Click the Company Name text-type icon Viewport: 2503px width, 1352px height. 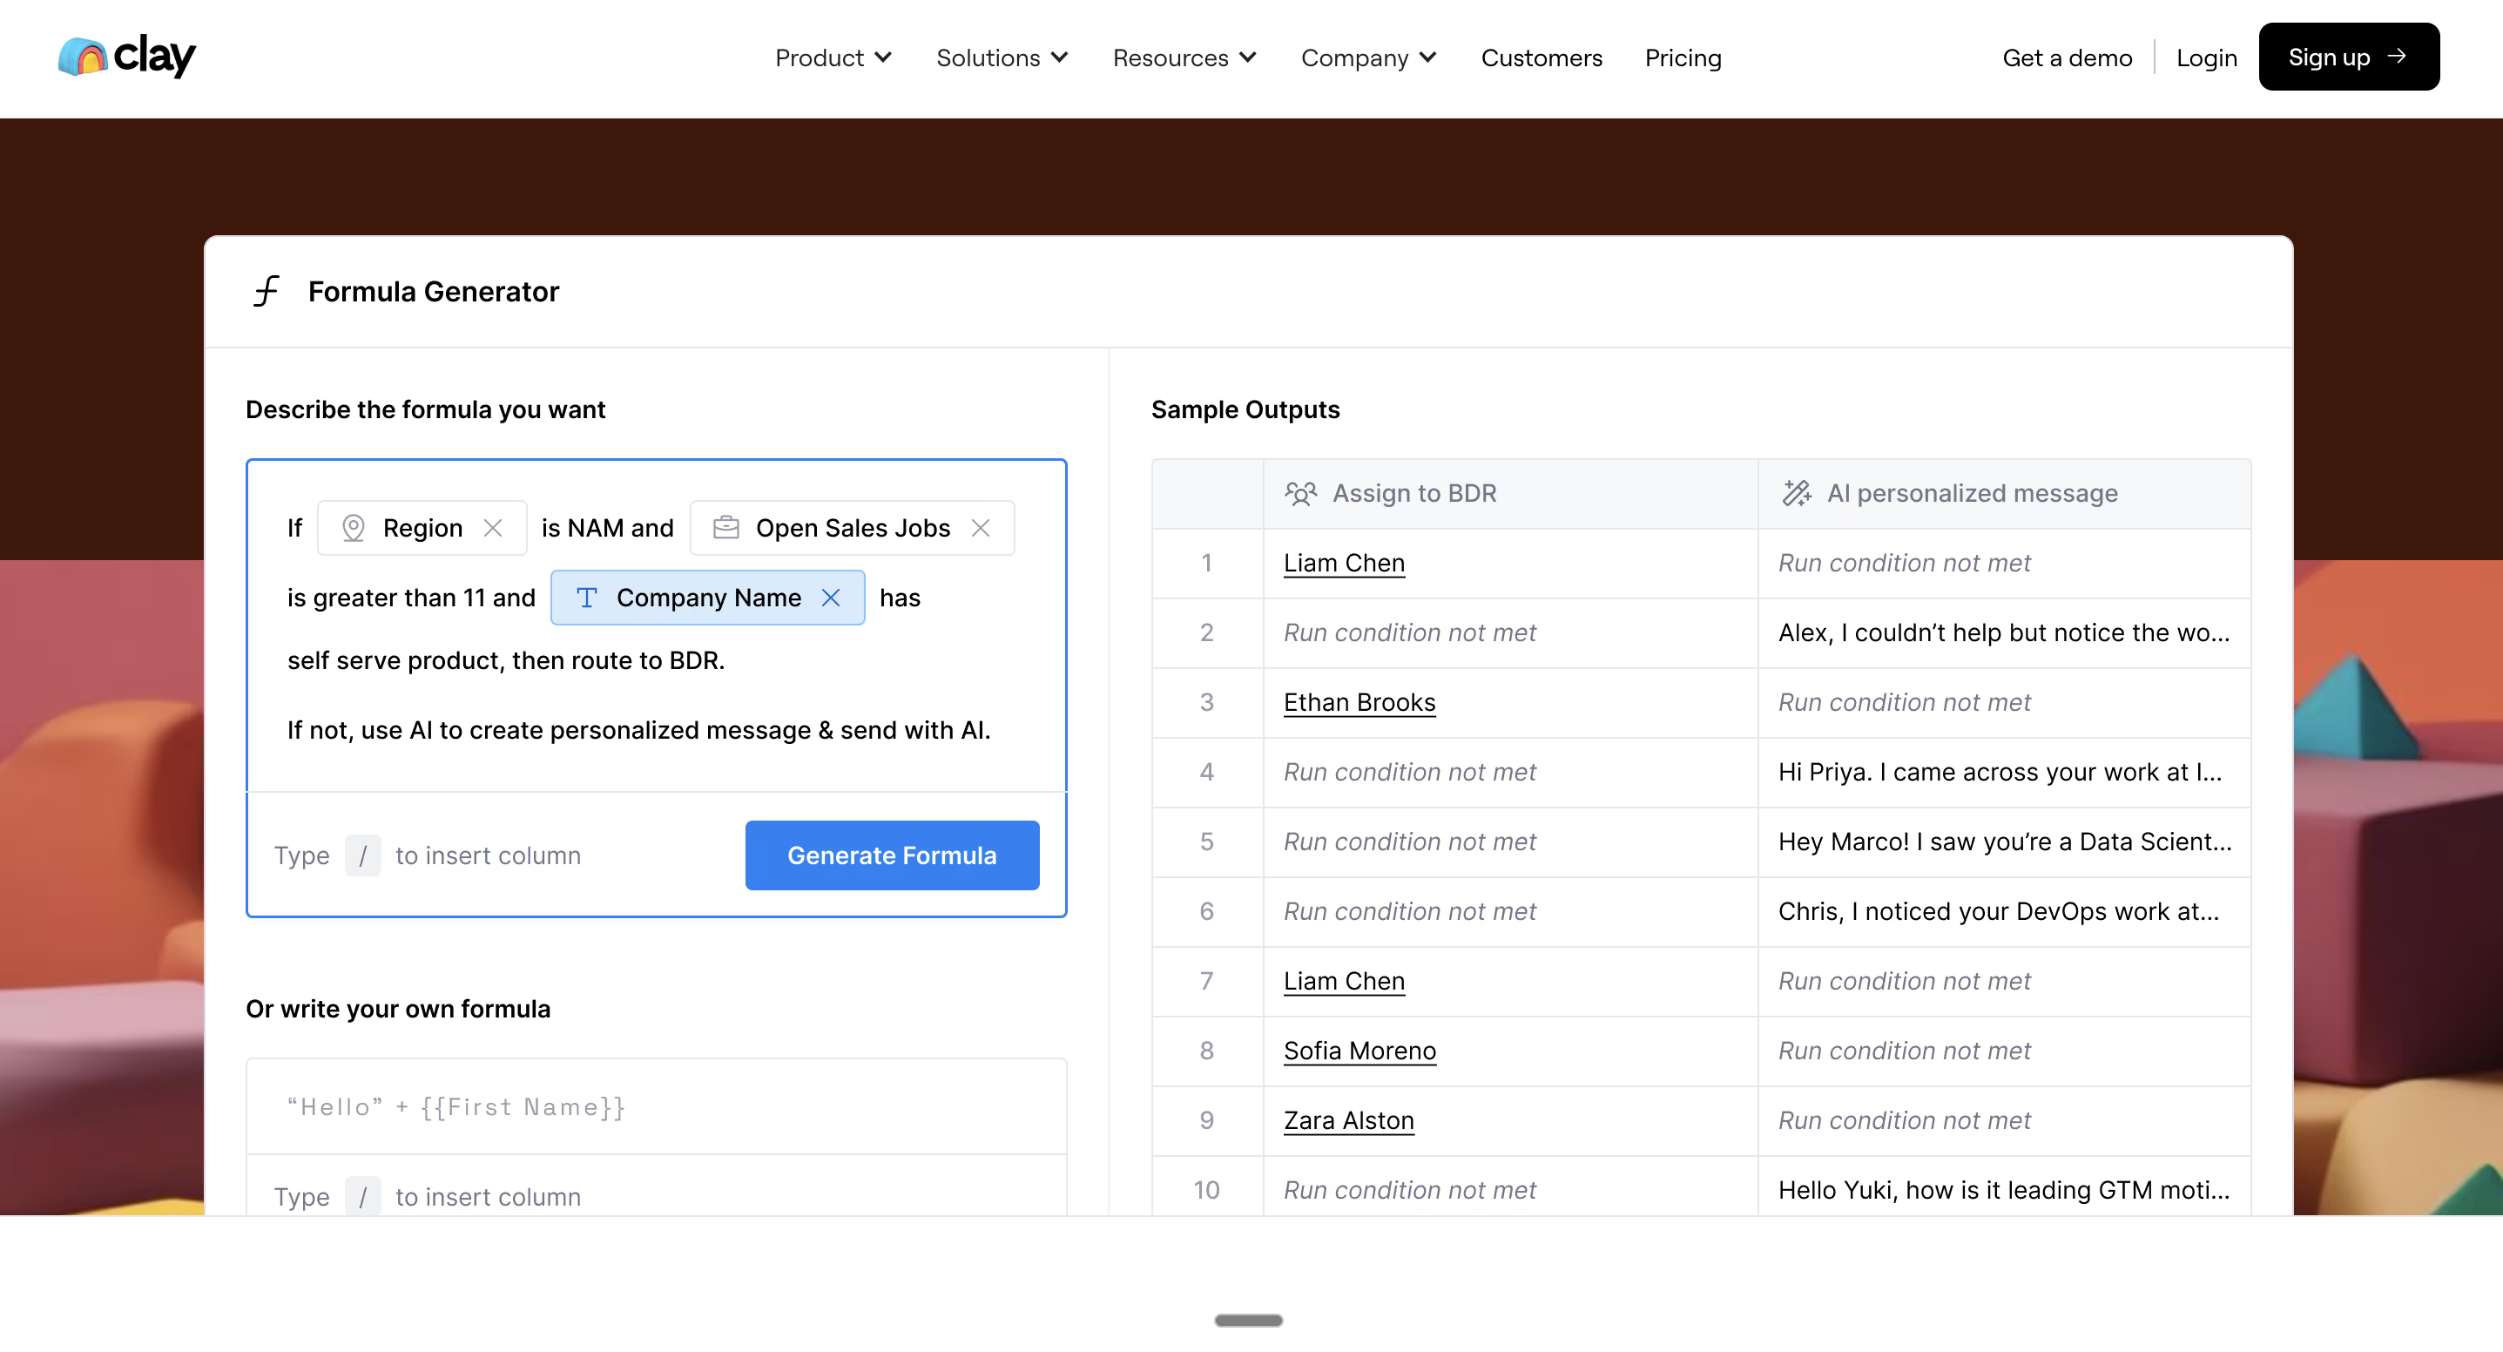click(587, 598)
